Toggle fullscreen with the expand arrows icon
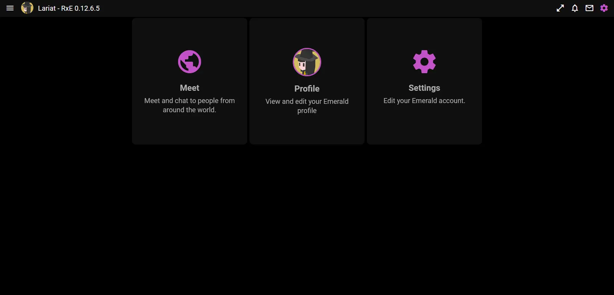 [x=560, y=8]
